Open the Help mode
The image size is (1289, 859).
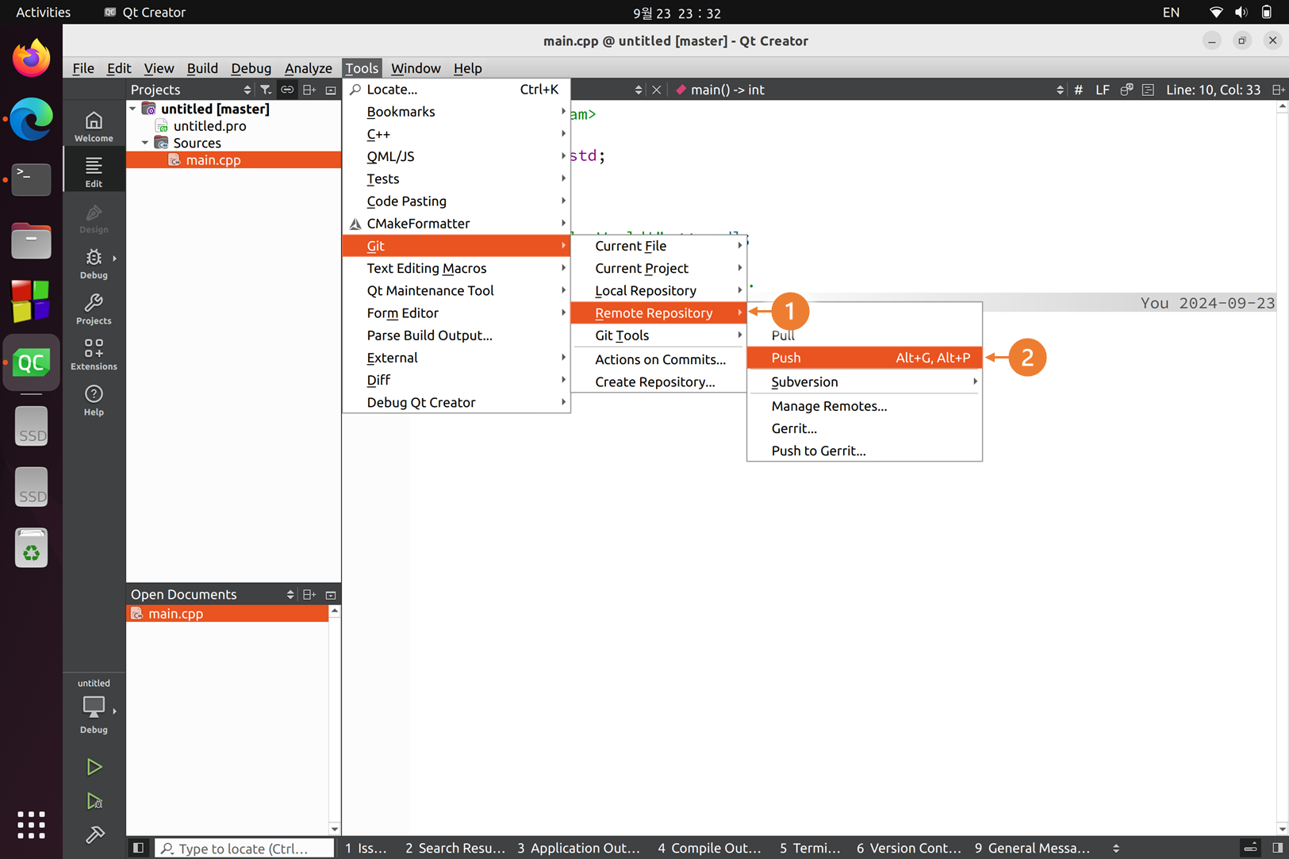pos(94,400)
